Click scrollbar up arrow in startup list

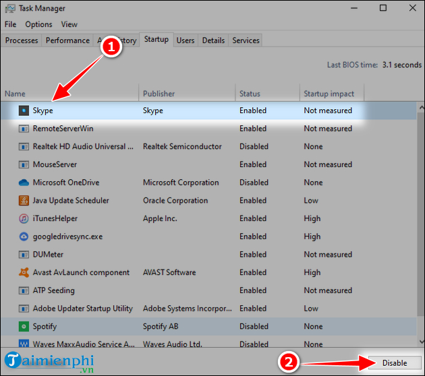[421, 108]
